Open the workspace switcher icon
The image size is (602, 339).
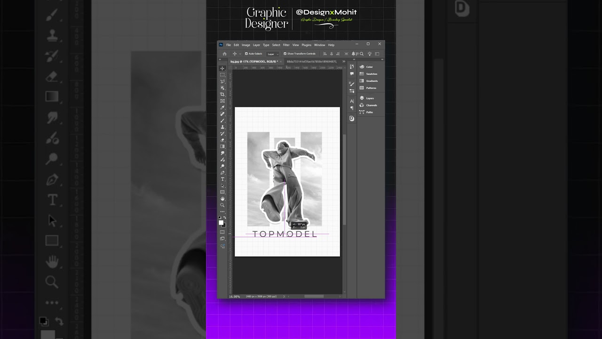coord(377,54)
